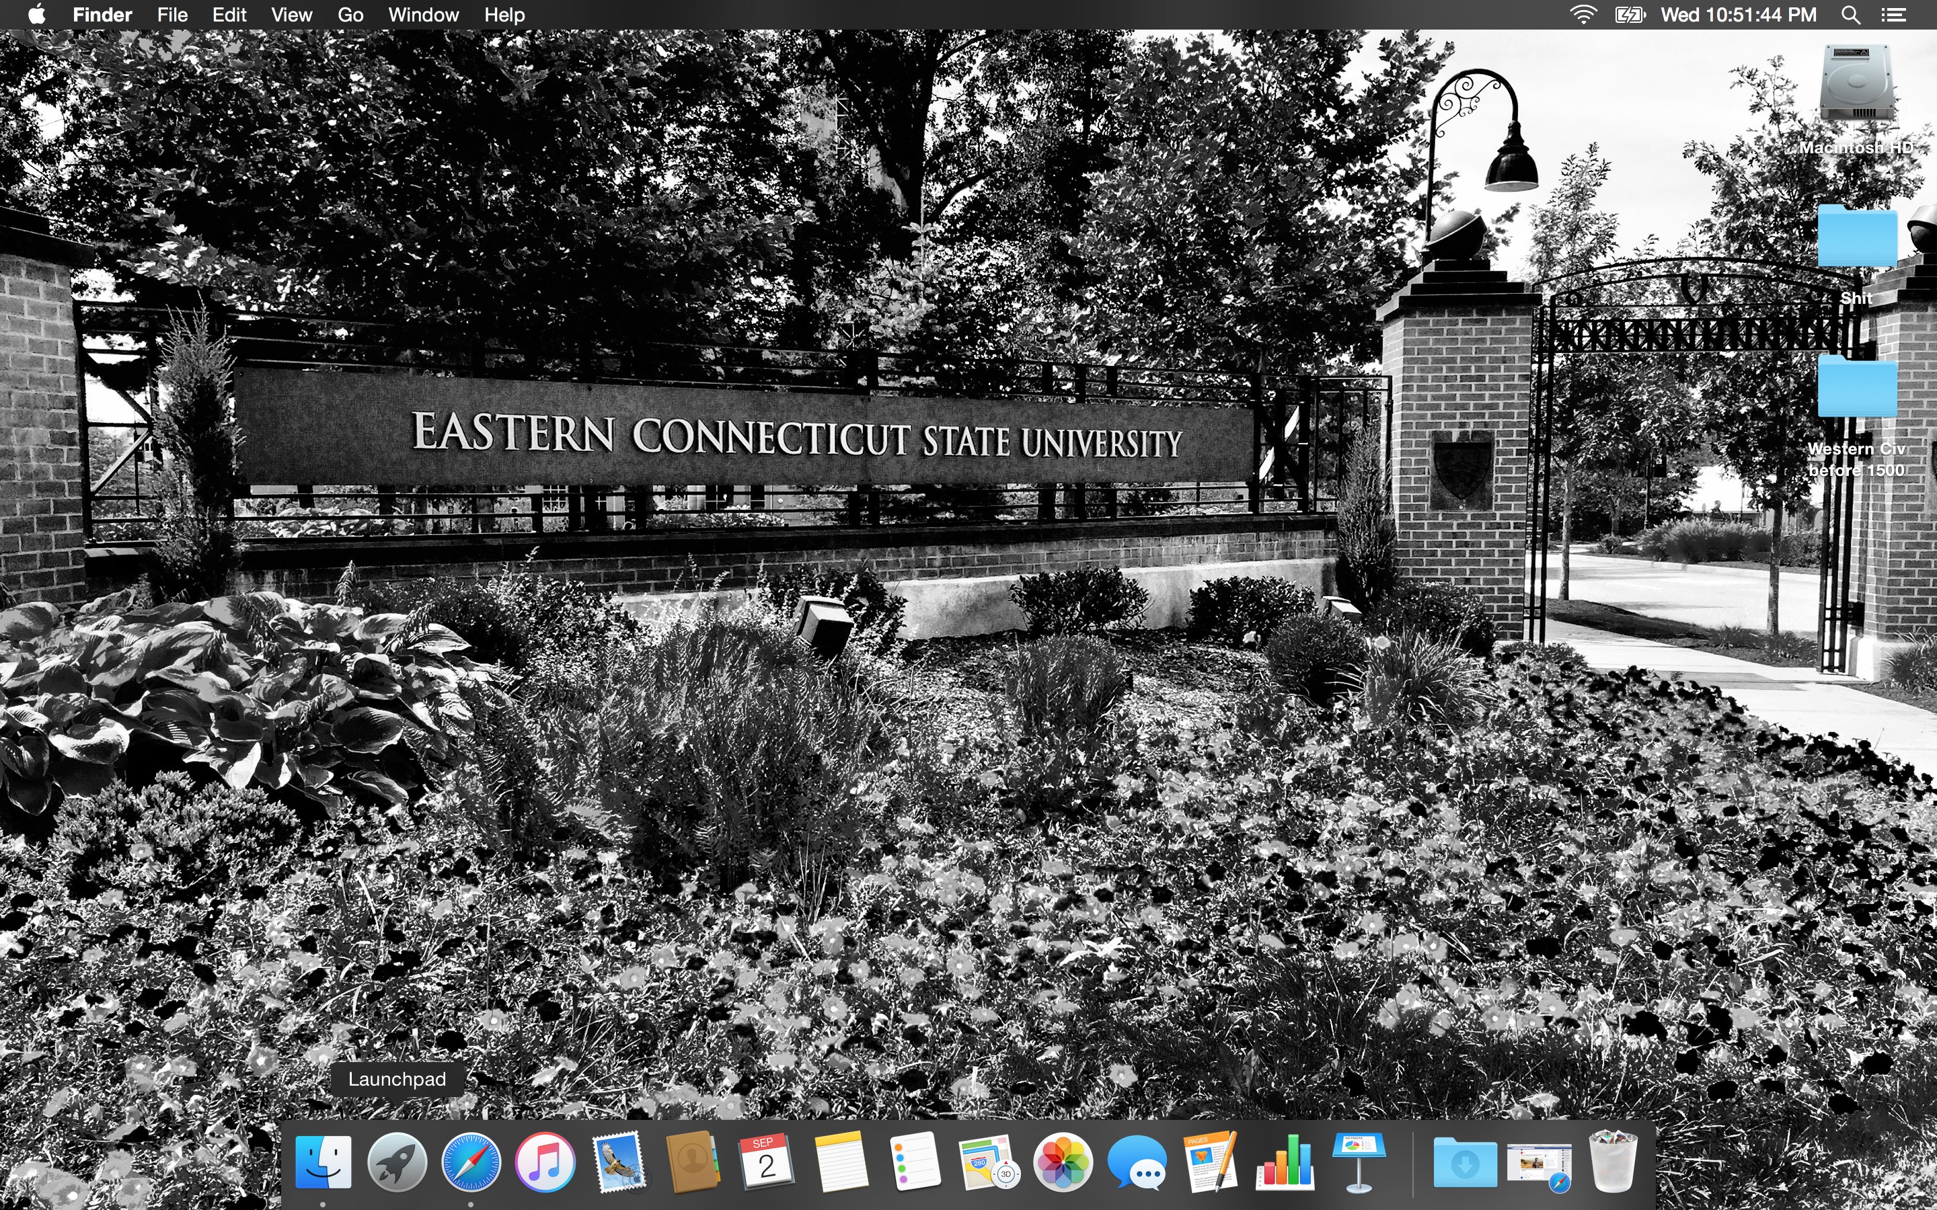Open the Apple menu
The width and height of the screenshot is (1937, 1210).
pyautogui.click(x=37, y=14)
